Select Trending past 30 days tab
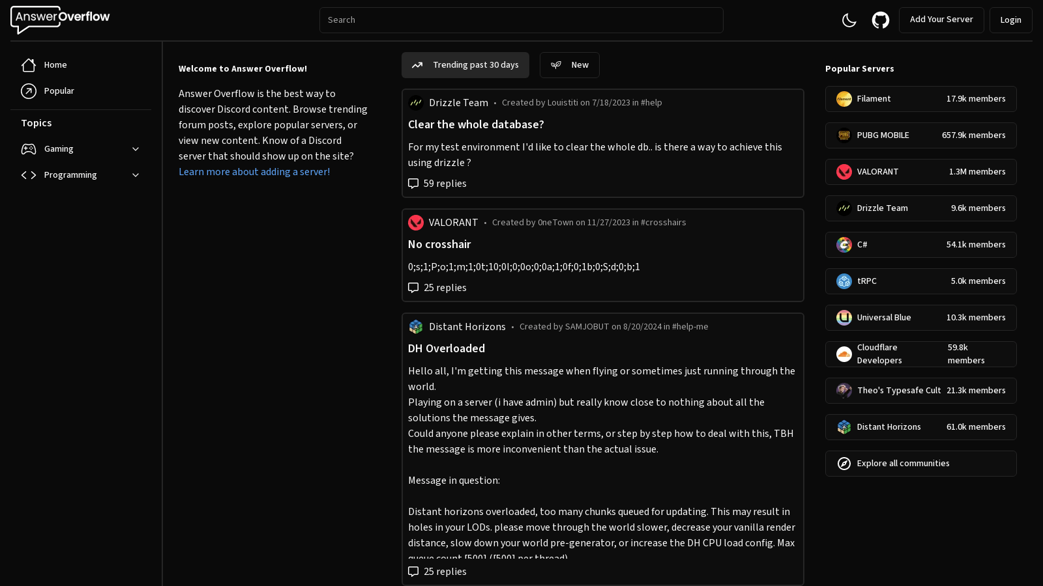 click(x=465, y=65)
